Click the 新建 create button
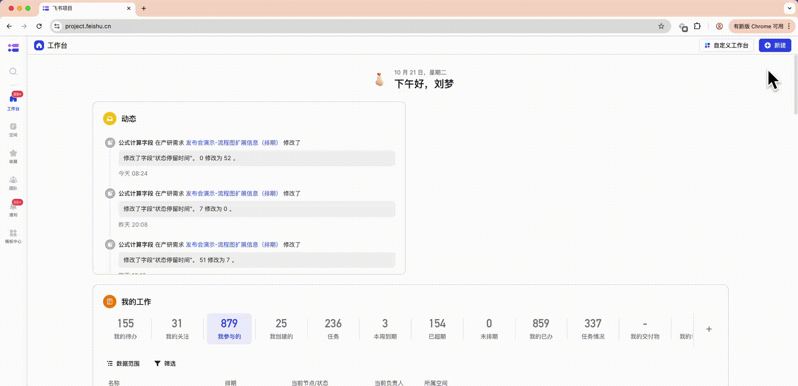The image size is (798, 386). pos(775,45)
